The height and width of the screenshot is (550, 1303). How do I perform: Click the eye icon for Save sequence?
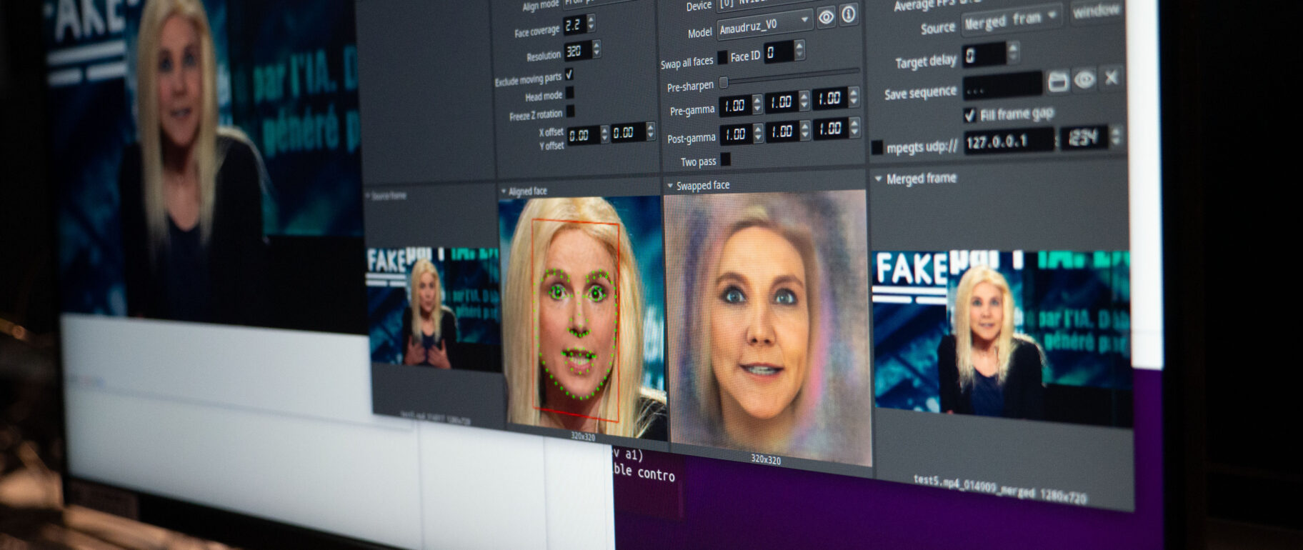1084,79
